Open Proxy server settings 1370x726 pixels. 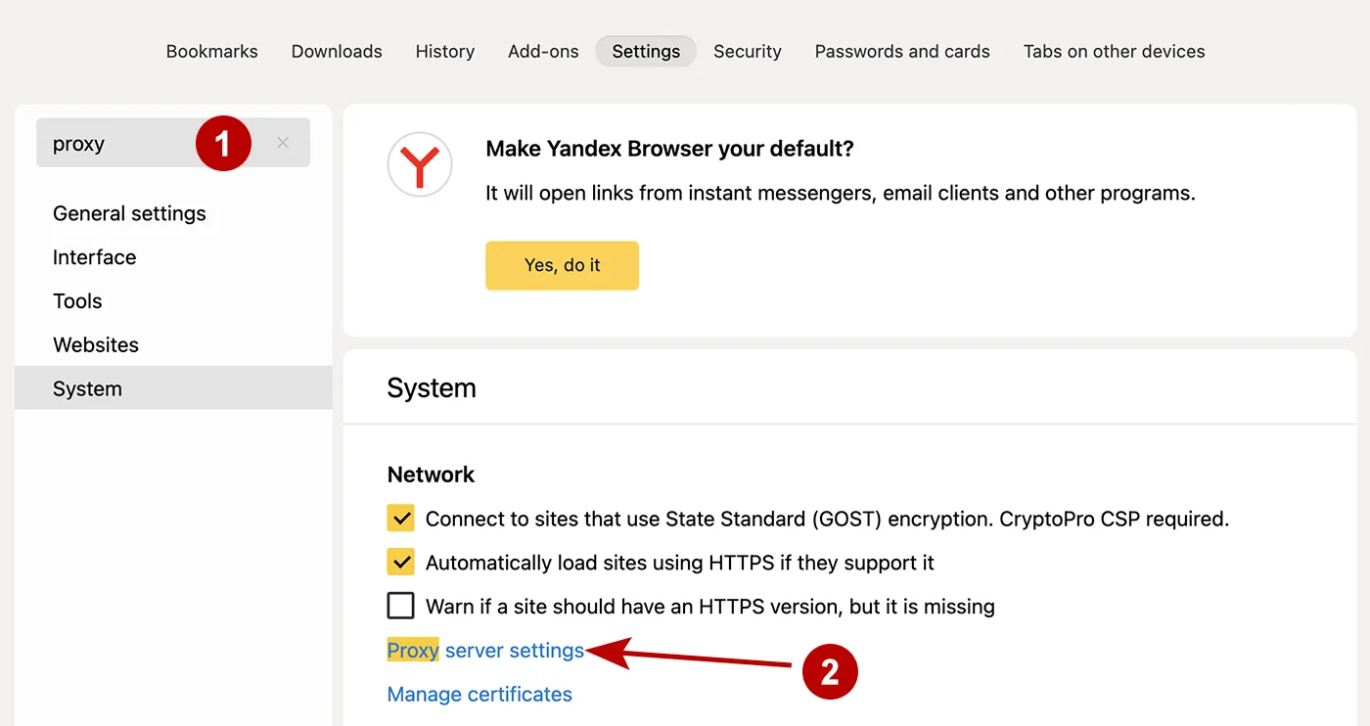(484, 650)
